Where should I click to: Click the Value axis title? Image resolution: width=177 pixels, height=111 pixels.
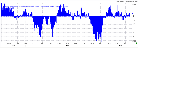click(134, 4)
